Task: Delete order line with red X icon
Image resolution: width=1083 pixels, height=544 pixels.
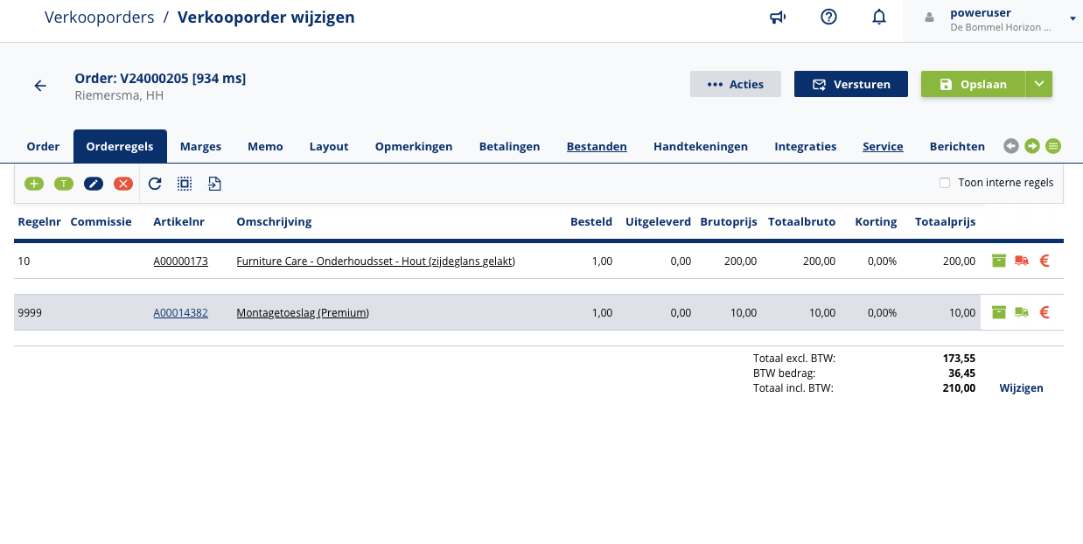Action: pos(123,184)
